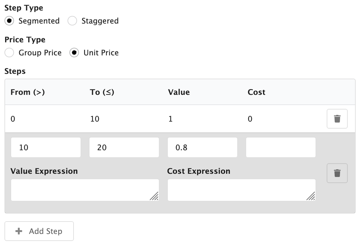Image resolution: width=363 pixels, height=247 pixels.
Task: Select the Segmented step type
Action: pyautogui.click(x=10, y=21)
